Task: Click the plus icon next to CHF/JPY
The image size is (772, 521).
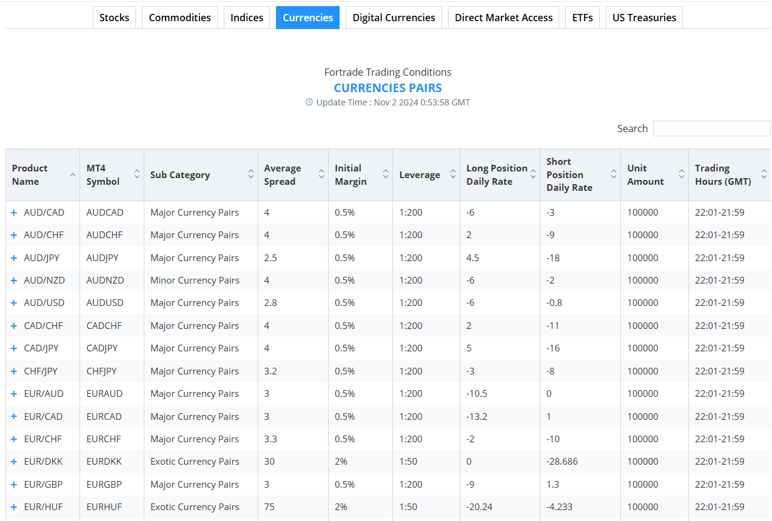Action: pyautogui.click(x=14, y=371)
